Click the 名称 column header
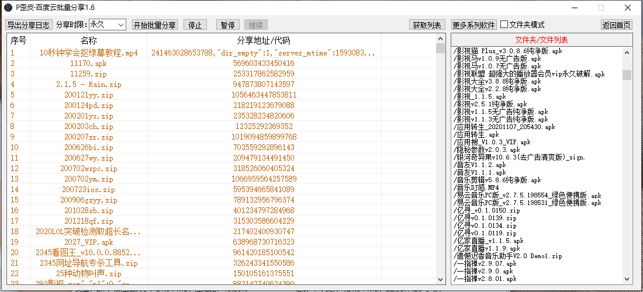643x292 pixels. 89,40
